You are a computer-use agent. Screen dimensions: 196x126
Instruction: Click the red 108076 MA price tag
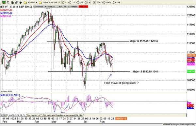tap(191, 60)
